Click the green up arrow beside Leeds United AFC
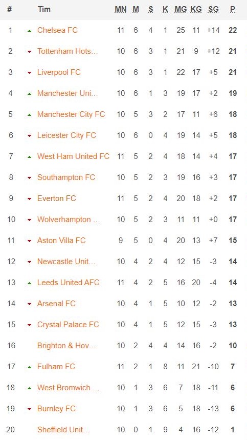Viewport: 247px width, 440px height. coord(29,283)
